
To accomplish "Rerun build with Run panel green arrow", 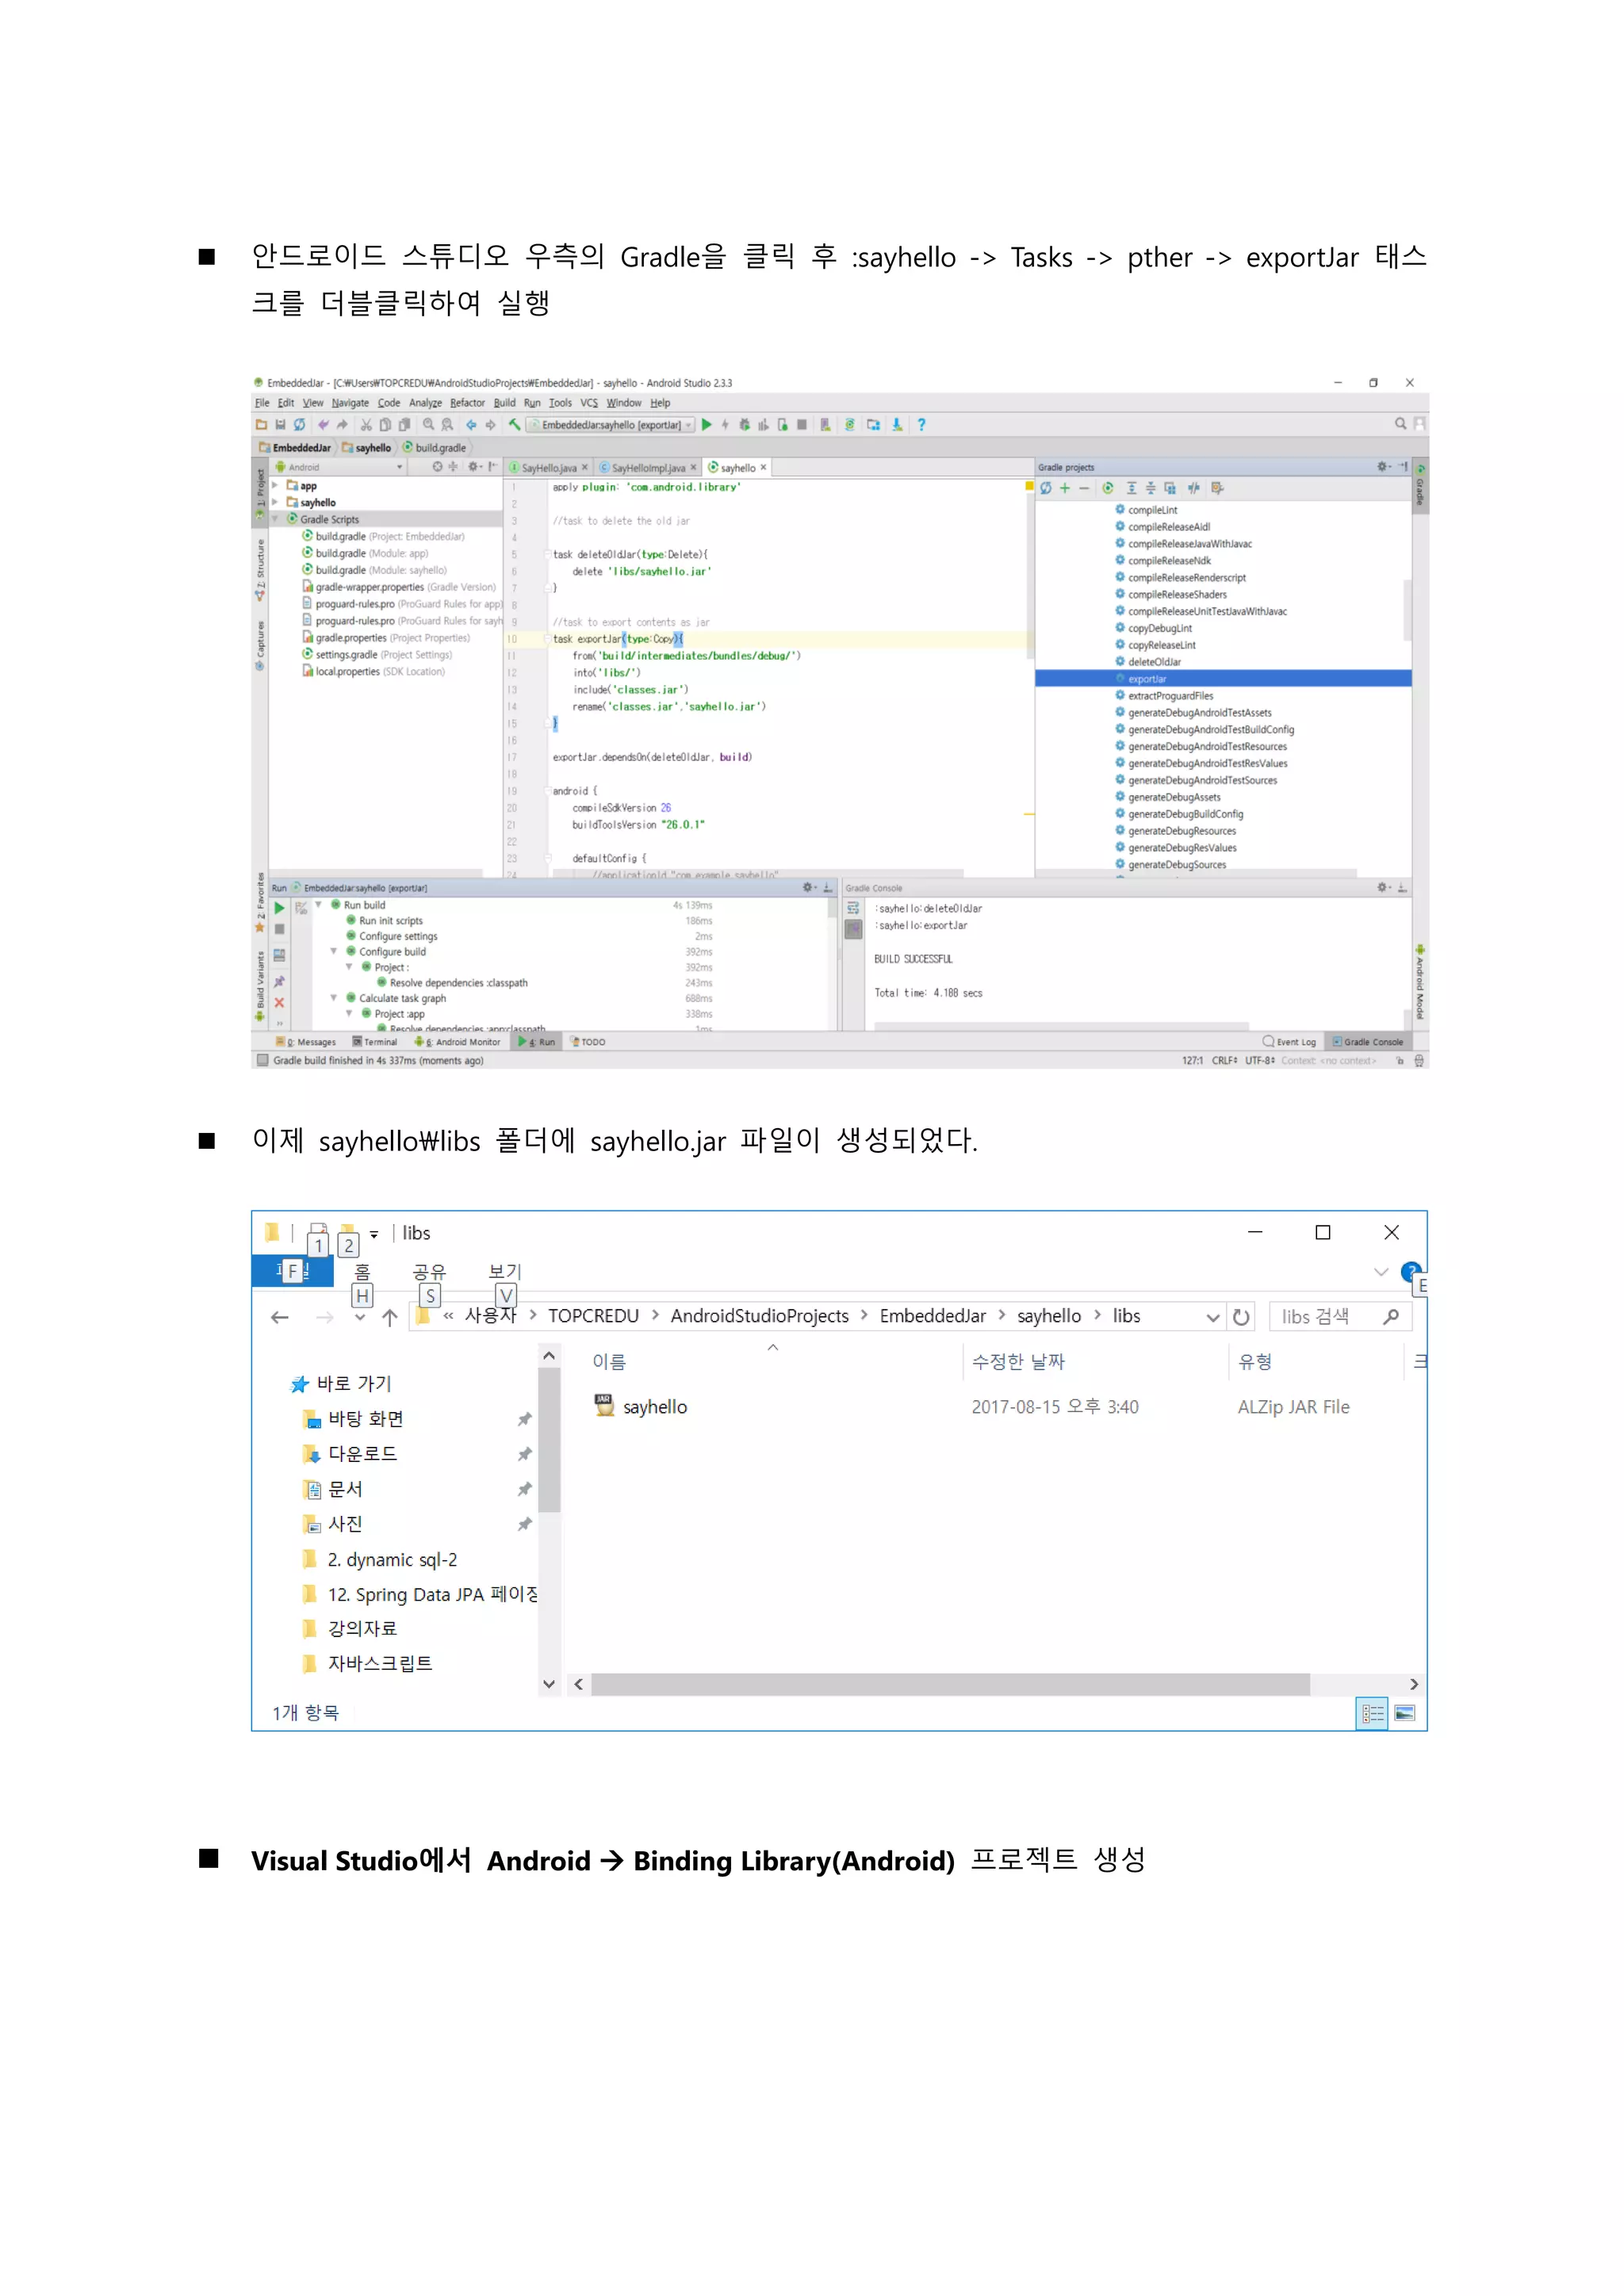I will click(x=280, y=908).
